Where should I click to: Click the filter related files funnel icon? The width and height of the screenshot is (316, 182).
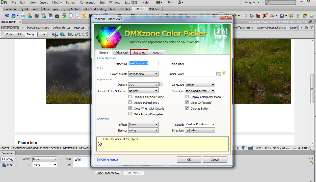(311, 28)
